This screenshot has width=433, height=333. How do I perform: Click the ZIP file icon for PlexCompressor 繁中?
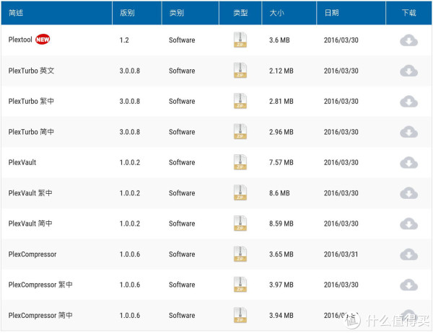point(240,285)
